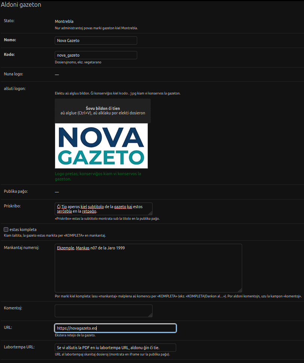Click the Nova Gazeto logo preview

point(101,146)
